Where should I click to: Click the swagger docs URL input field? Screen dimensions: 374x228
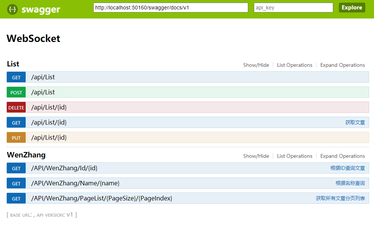click(170, 8)
